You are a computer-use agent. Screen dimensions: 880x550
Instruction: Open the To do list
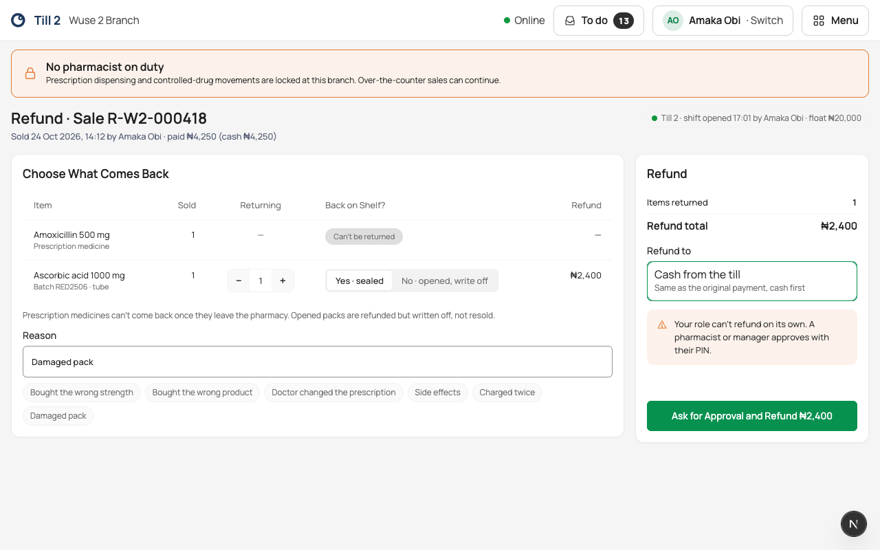click(599, 21)
